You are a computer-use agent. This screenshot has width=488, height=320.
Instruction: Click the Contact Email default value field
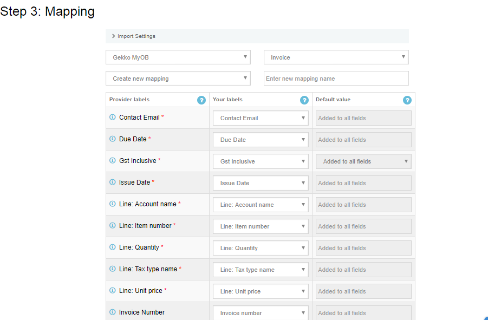(363, 118)
